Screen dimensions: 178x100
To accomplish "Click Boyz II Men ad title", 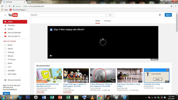I will coord(69,29).
